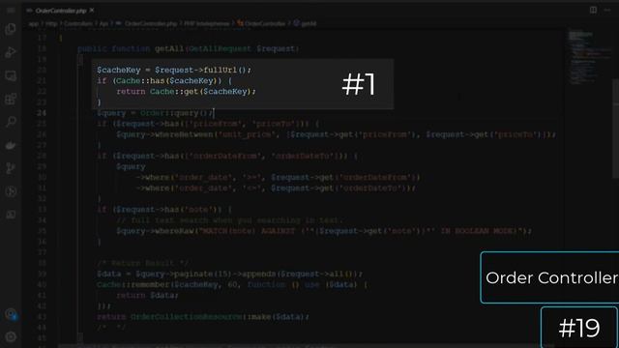619x348 pixels.
Task: Open the Run and Debug view
Action: 11,52
